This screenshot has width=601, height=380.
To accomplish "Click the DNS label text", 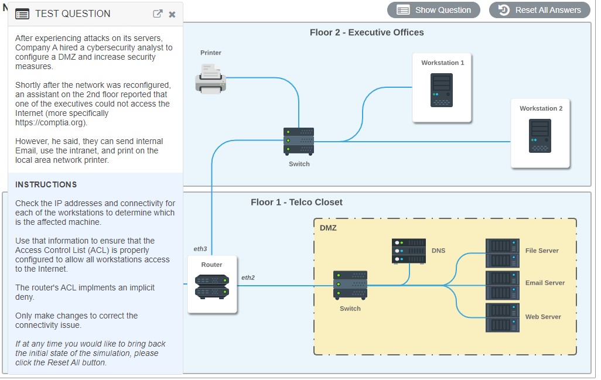I will point(439,251).
